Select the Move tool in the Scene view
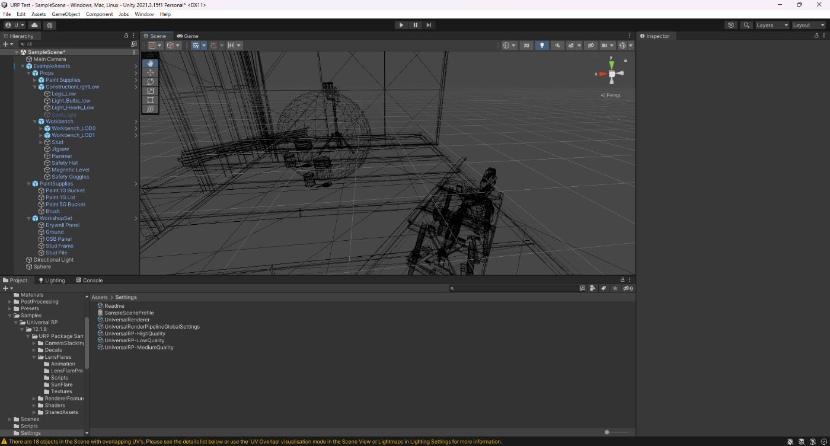 click(151, 72)
